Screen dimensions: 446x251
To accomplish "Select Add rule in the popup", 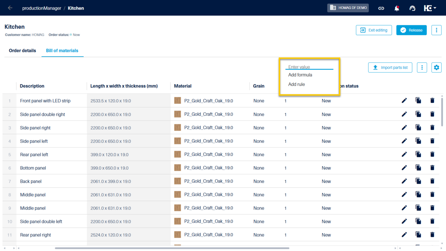I will tap(297, 84).
